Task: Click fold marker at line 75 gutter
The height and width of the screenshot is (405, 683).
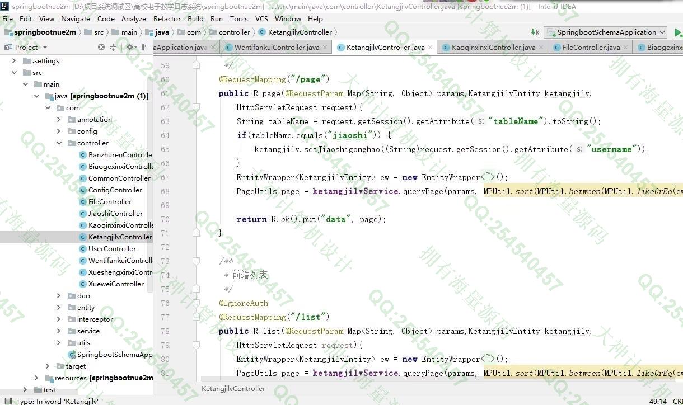Action: pos(196,289)
